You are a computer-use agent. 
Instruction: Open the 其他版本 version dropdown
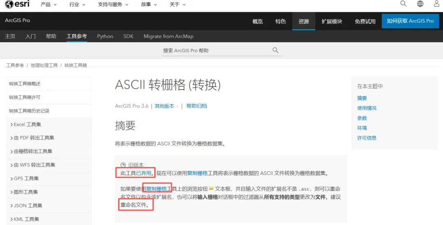pos(166,106)
